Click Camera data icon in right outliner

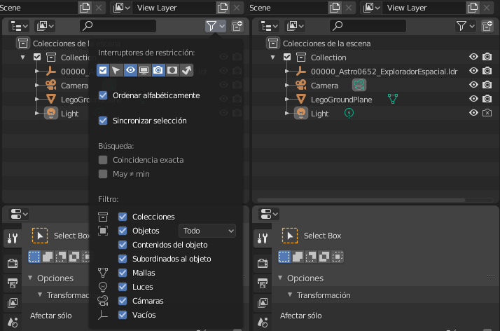pos(359,85)
